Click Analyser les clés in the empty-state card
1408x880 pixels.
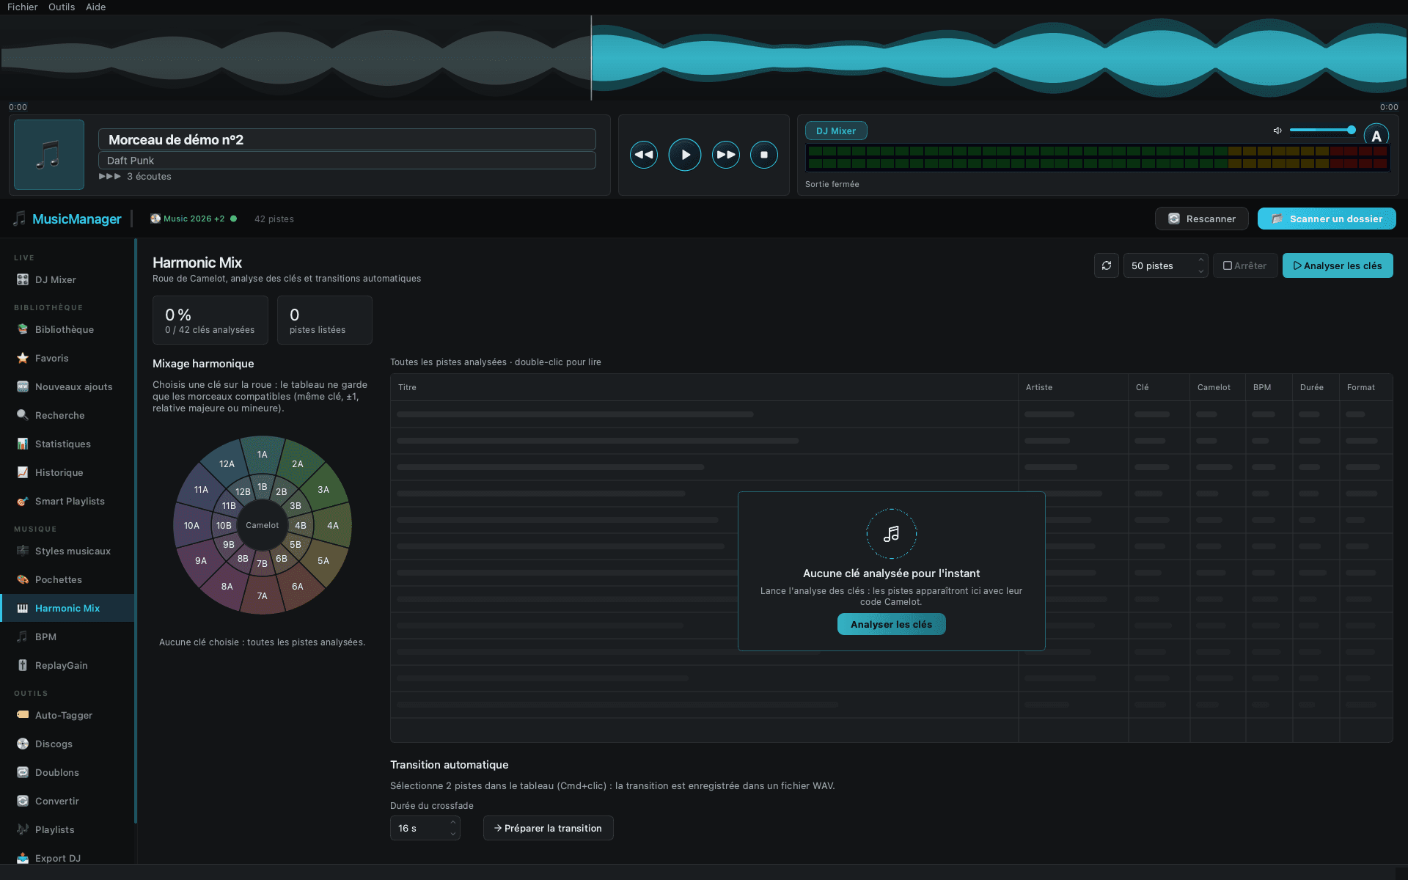[891, 624]
